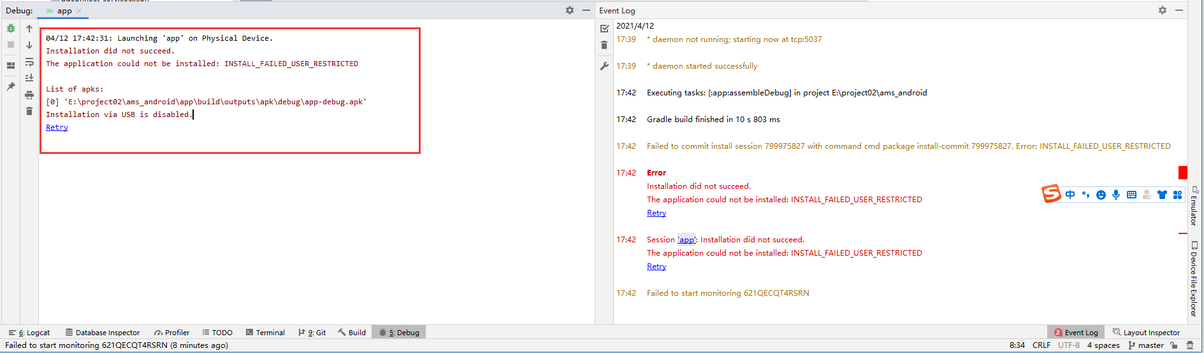This screenshot has width=1204, height=353.
Task: Click the up arrow in Debug console
Action: coord(29,28)
